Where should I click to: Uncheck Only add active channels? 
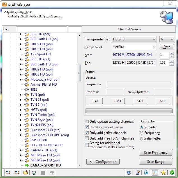87,133
